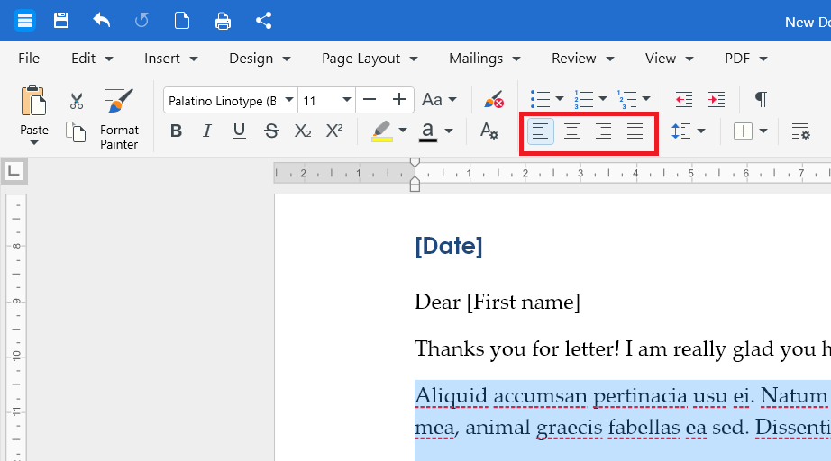Toggle Subscript formatting
This screenshot has height=461, width=831.
303,131
